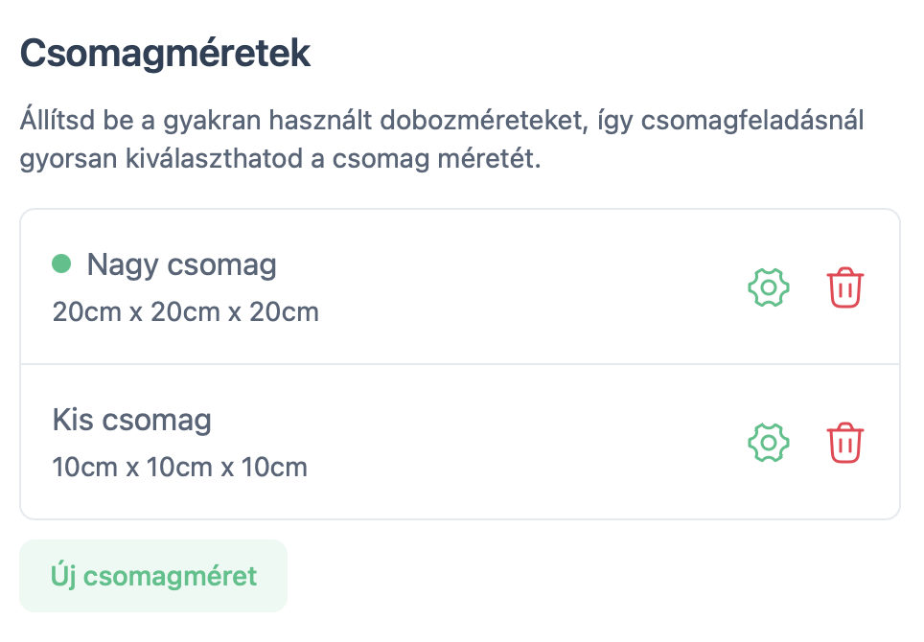Click the "Csomagméretek" heading

[x=166, y=54]
